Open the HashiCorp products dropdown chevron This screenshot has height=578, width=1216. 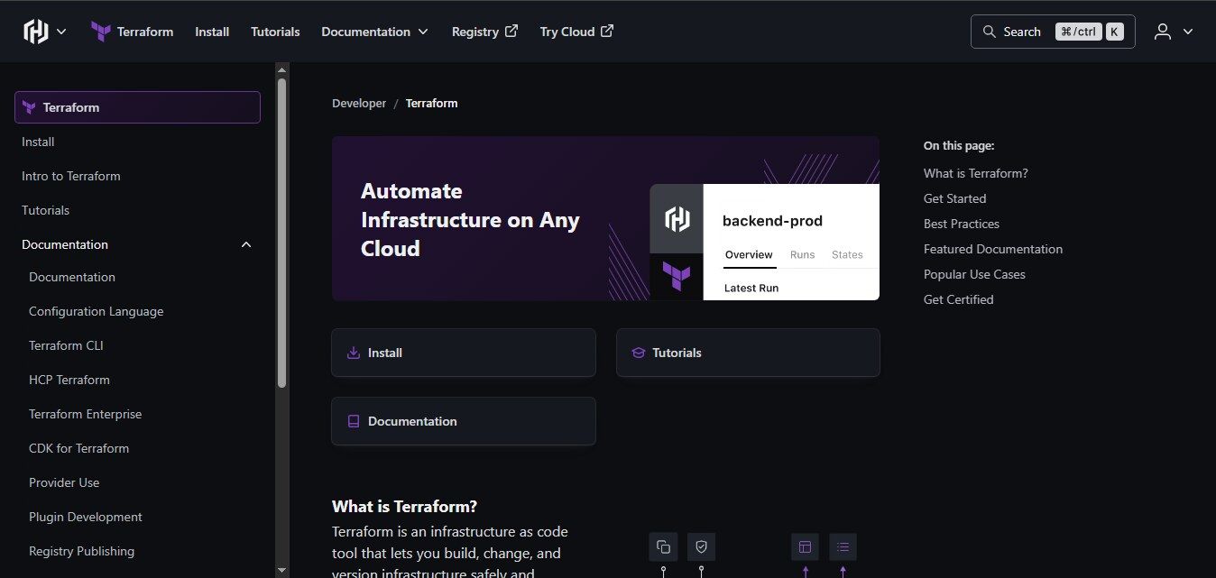point(61,32)
